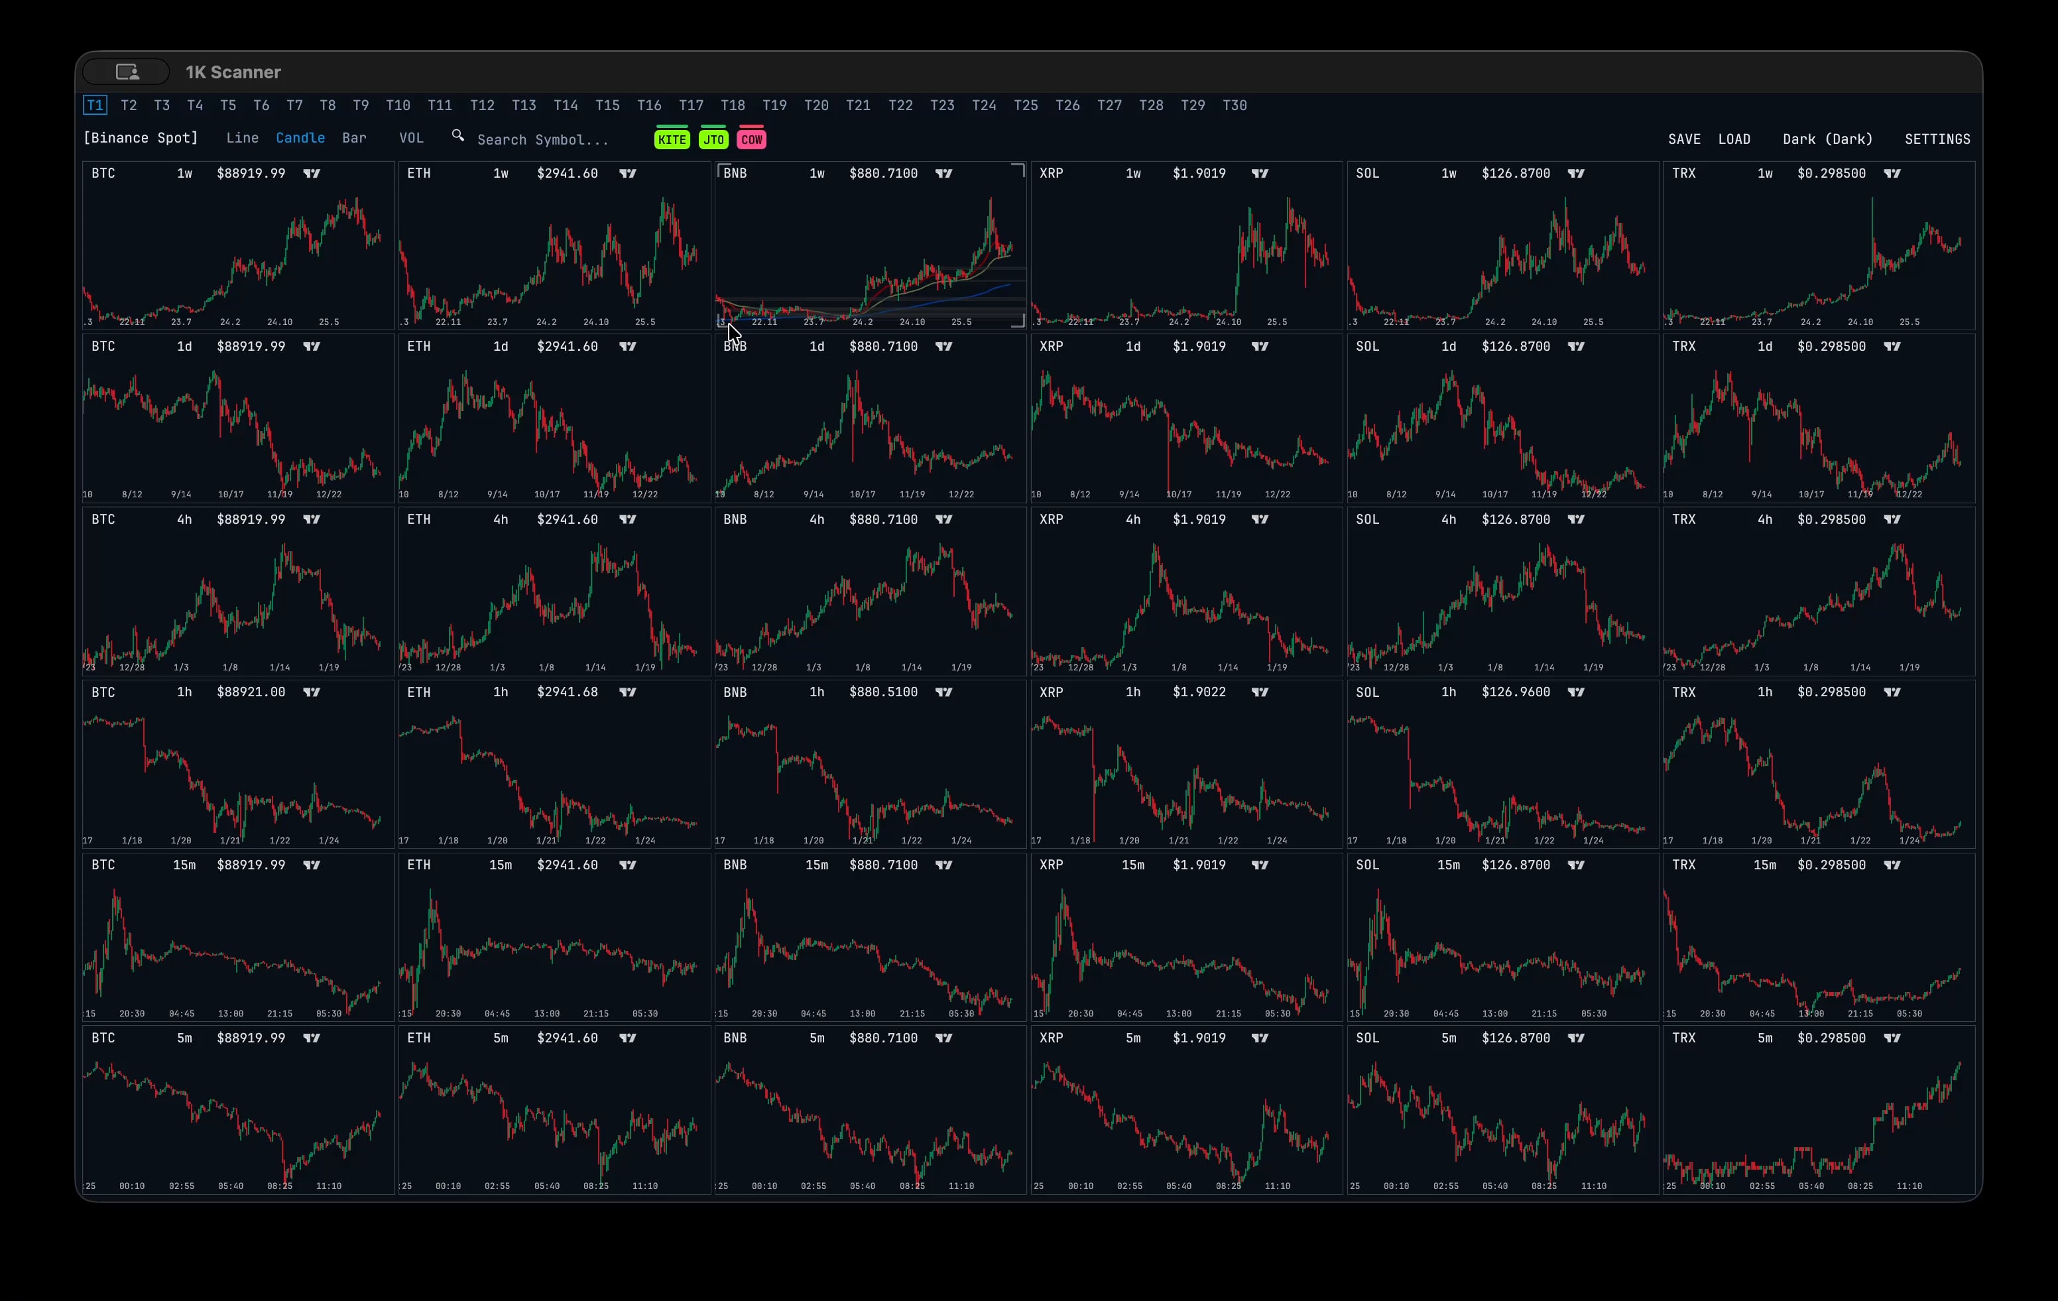The height and width of the screenshot is (1301, 2058).
Task: Open TradingView icon on SOL 15m chart
Action: point(1576,865)
